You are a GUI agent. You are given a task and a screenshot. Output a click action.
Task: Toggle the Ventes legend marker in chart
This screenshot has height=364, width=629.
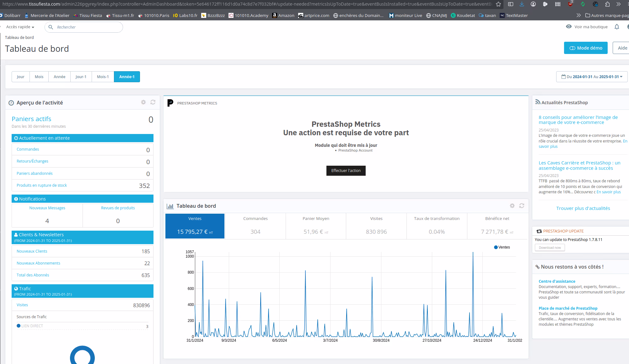click(496, 247)
